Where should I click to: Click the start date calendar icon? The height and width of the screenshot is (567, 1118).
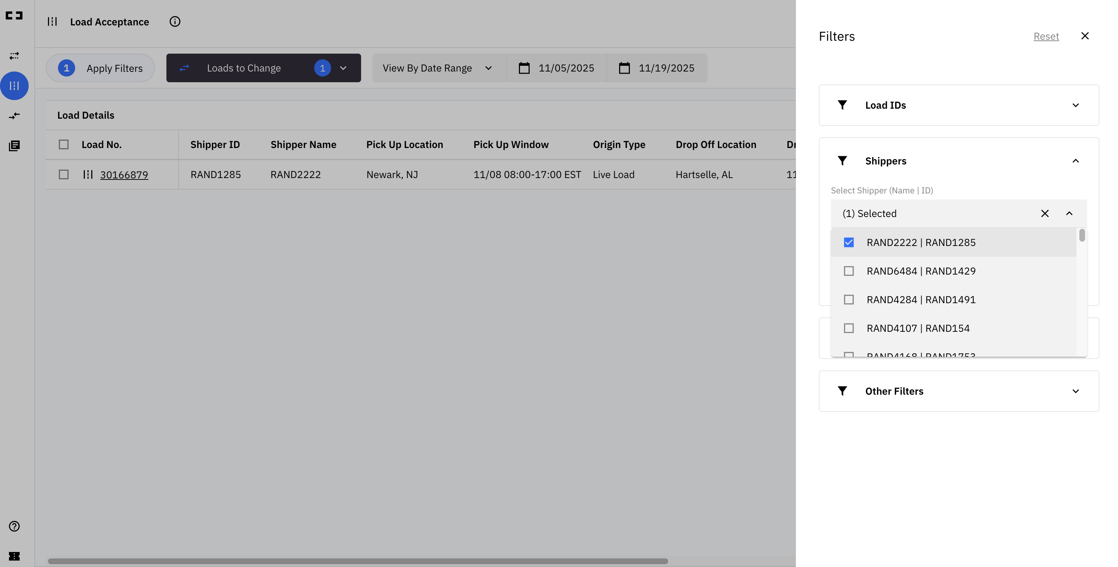[524, 68]
